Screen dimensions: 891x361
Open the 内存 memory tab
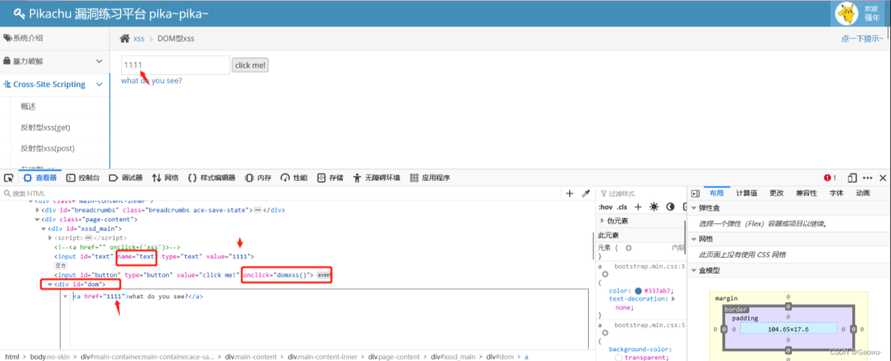click(x=259, y=178)
